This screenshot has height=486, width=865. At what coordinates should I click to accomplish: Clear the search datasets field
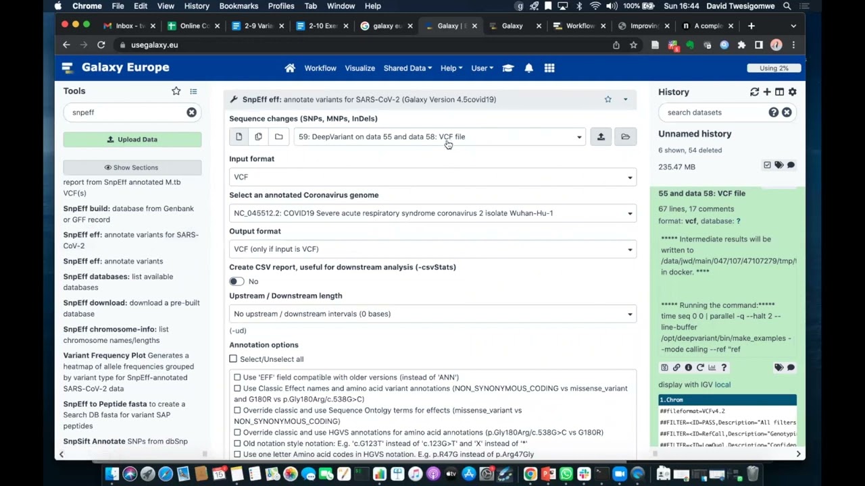787,113
